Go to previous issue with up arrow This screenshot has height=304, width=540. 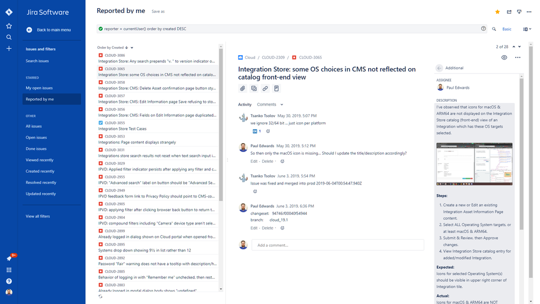click(x=514, y=47)
